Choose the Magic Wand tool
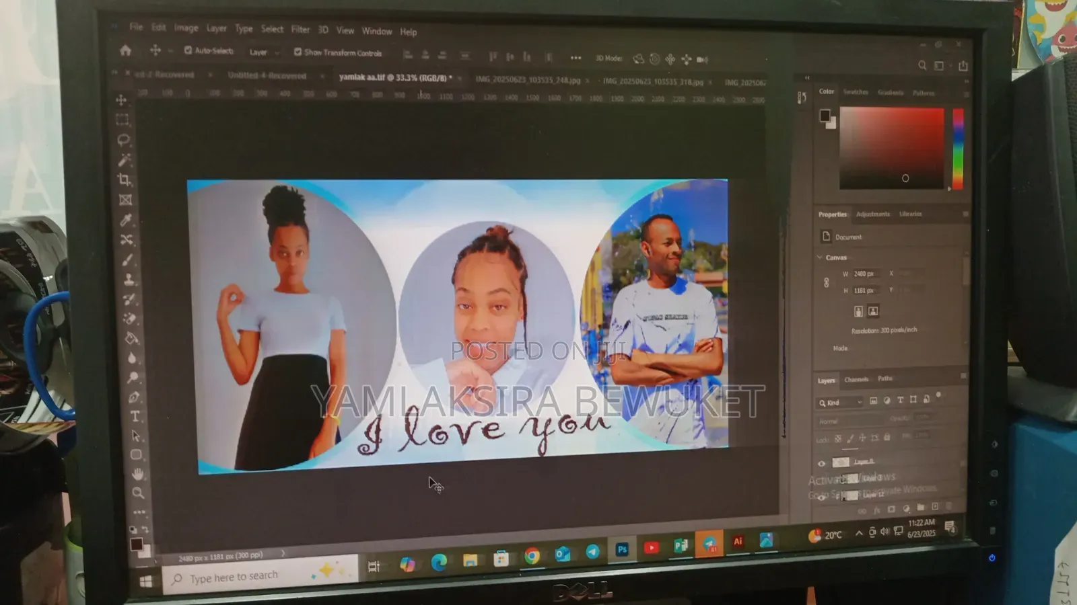The image size is (1077, 605). [x=125, y=160]
